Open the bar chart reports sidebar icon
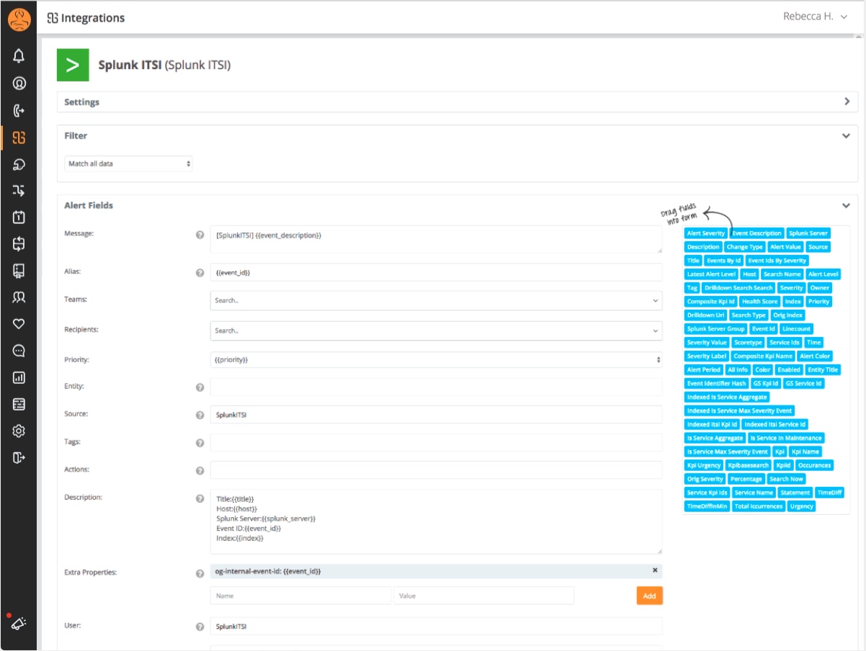 (19, 377)
